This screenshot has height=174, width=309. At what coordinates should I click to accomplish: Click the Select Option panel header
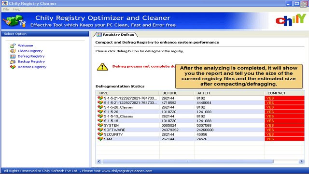45,34
